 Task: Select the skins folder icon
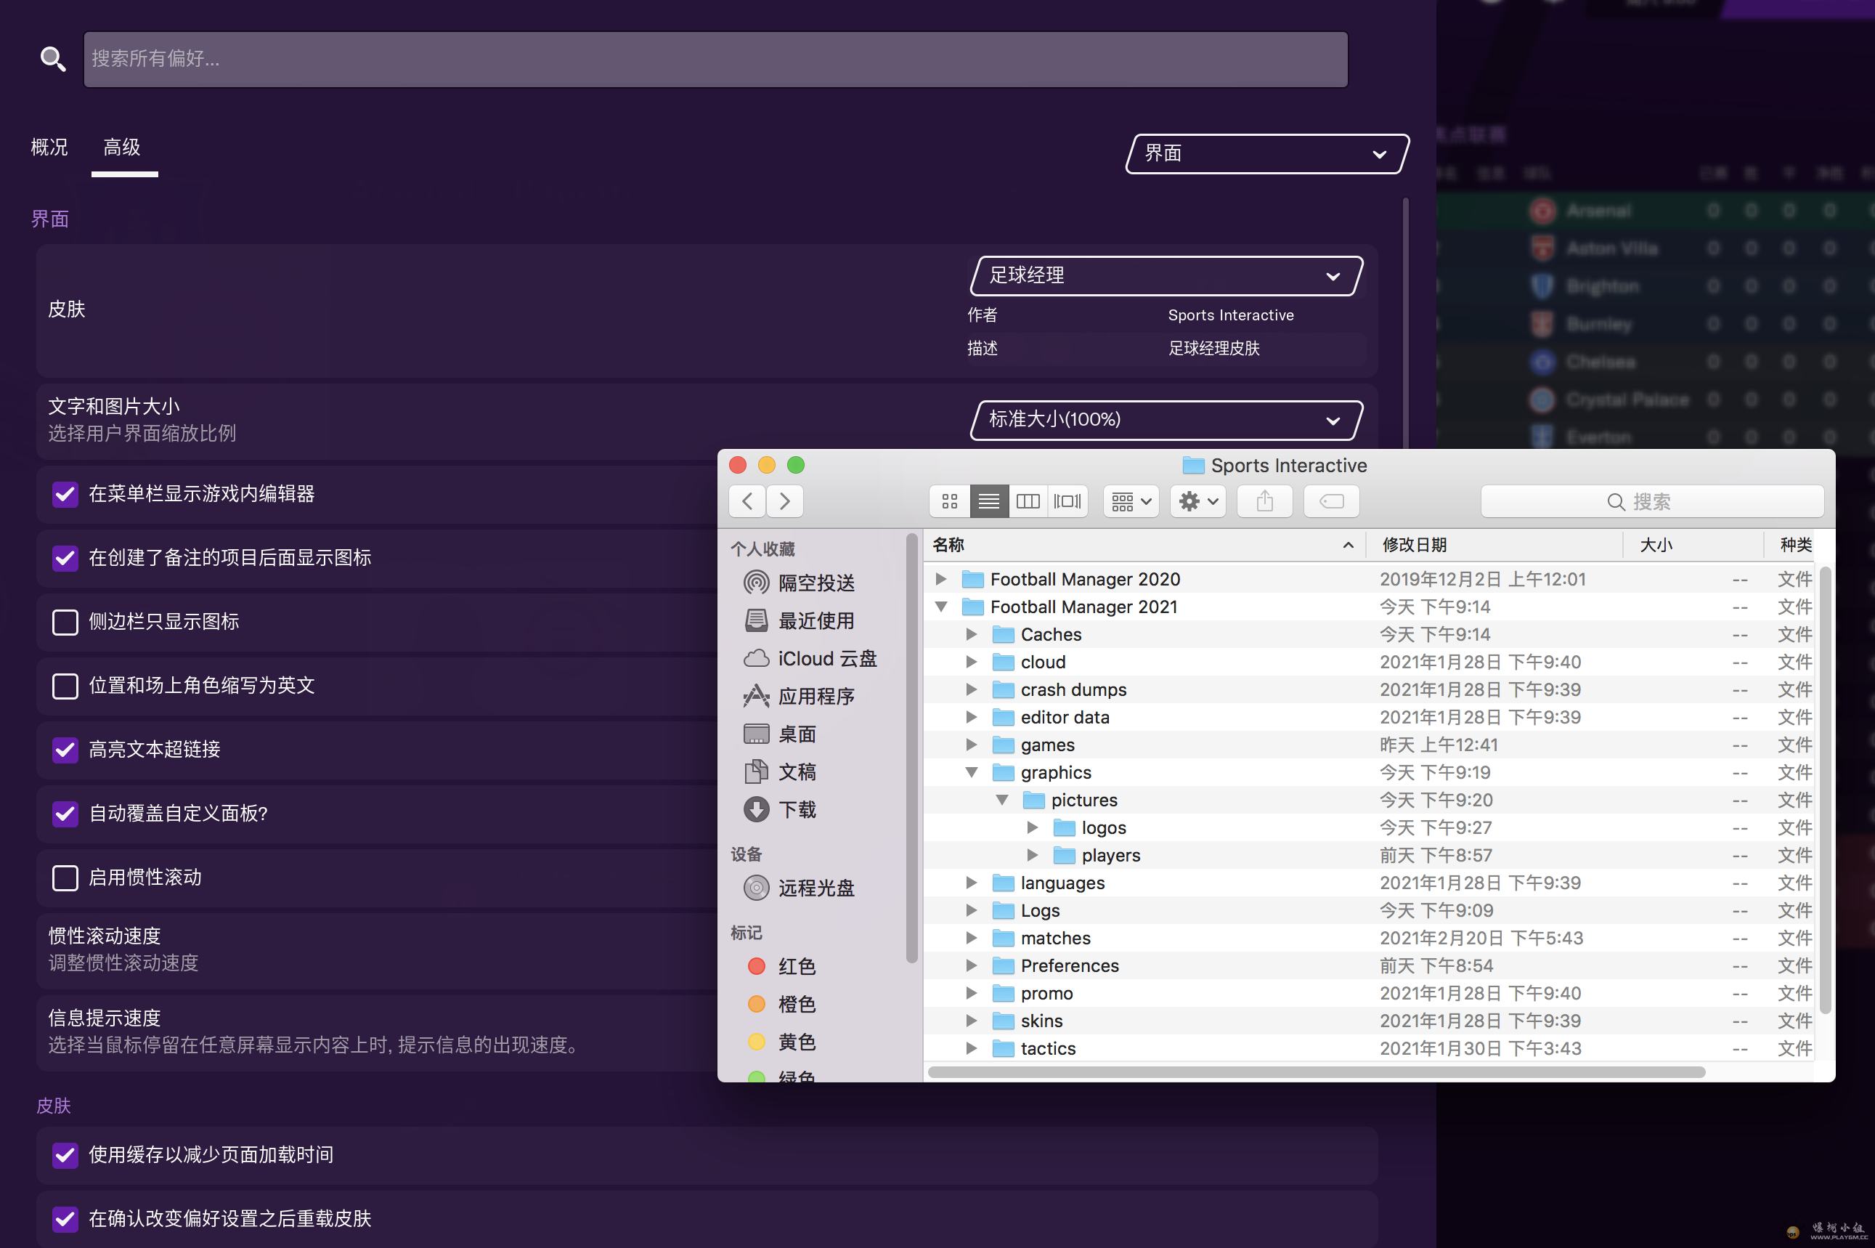pos(1003,1021)
